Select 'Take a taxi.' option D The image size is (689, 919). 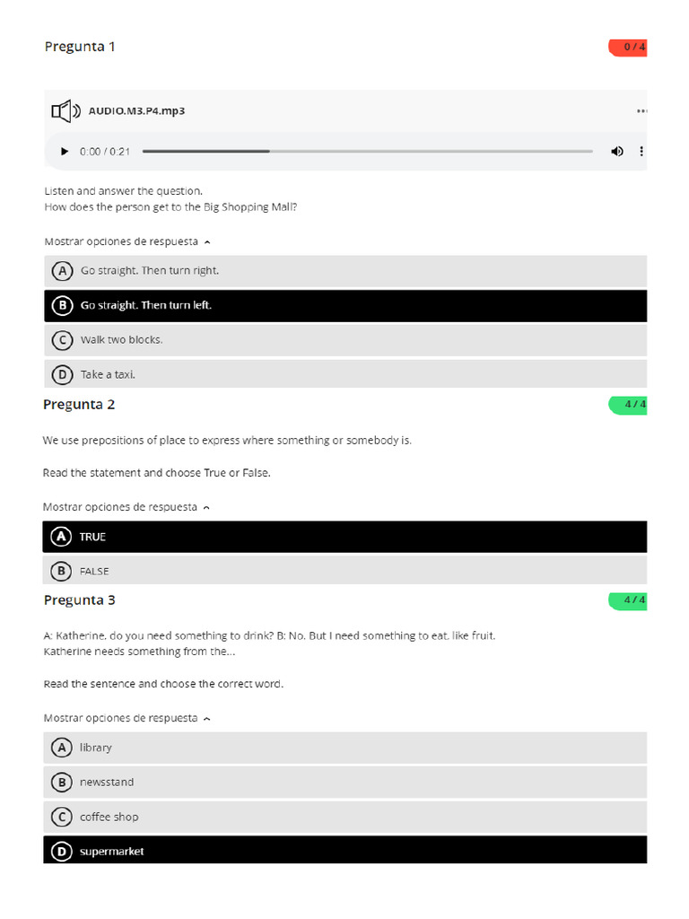coord(345,374)
